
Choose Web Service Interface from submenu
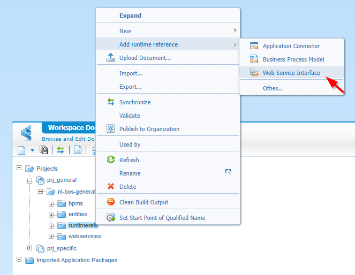pyautogui.click(x=291, y=73)
